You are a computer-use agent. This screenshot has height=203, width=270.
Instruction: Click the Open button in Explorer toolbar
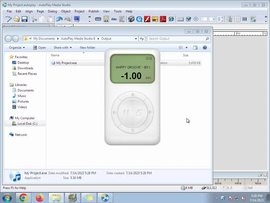[x=40, y=48]
